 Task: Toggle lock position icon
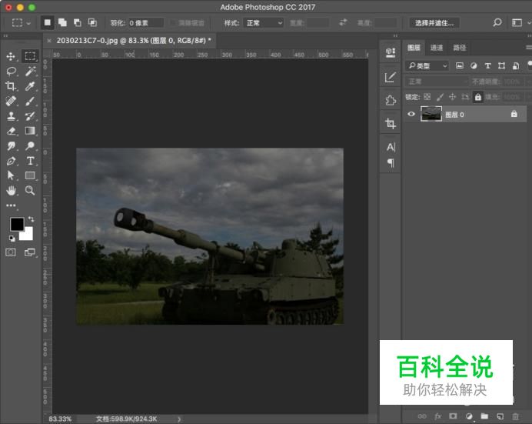pos(452,97)
